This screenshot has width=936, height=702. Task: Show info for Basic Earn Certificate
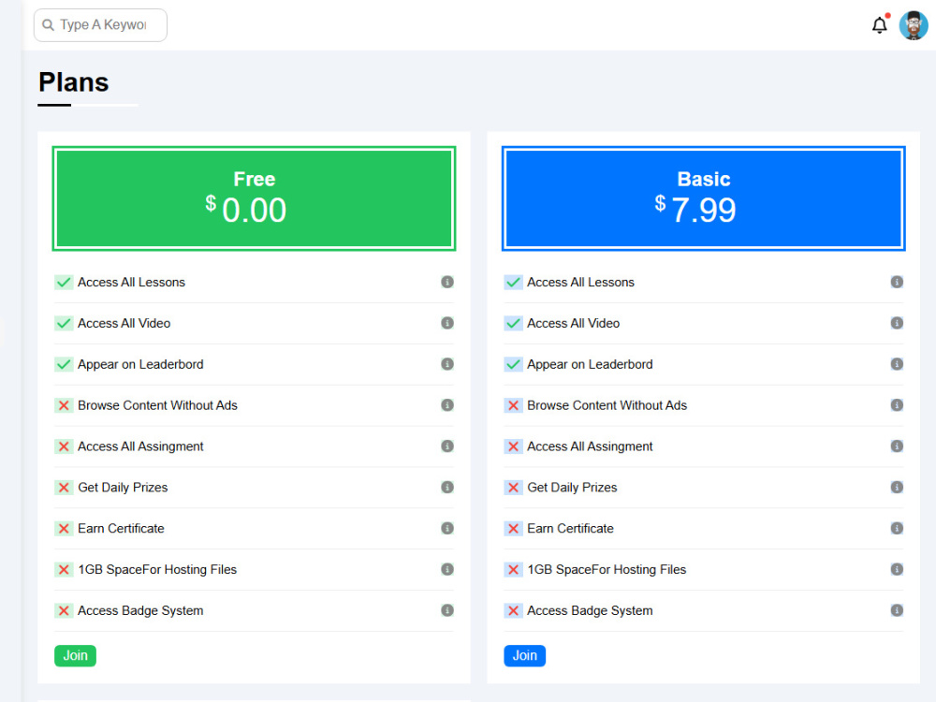897,528
